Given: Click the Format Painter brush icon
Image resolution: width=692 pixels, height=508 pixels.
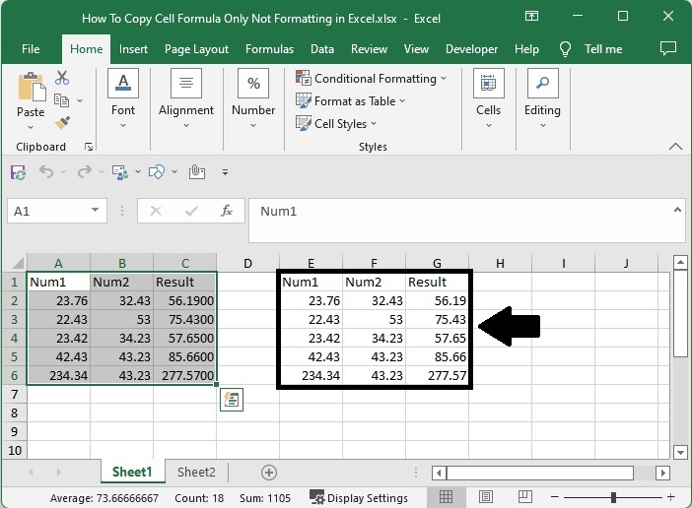Looking at the screenshot, I should coord(62,123).
